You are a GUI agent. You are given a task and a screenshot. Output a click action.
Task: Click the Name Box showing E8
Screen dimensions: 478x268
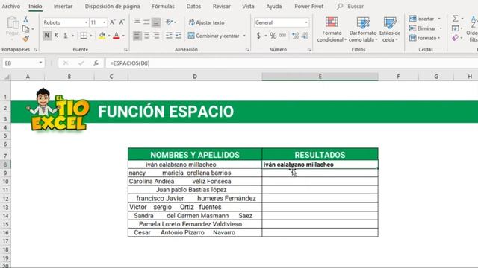pyautogui.click(x=23, y=63)
